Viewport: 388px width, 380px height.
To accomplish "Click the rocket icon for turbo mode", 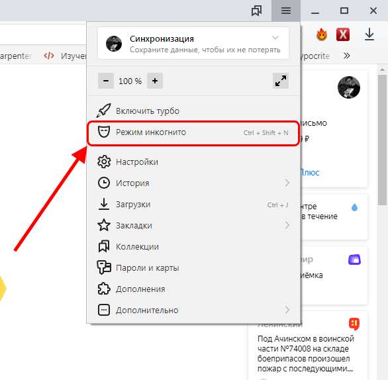I will [103, 111].
